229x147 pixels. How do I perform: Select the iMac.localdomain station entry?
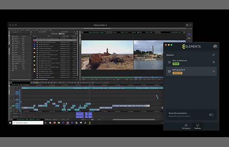click(x=191, y=62)
